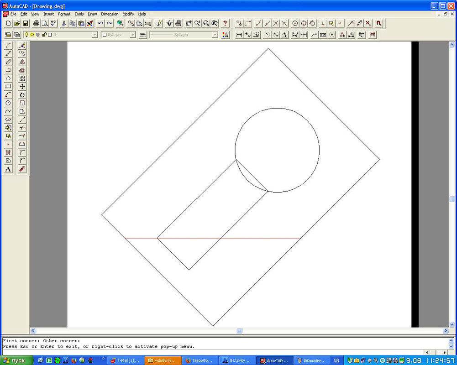Open the Layers dialog button
This screenshot has height=365, width=457.
(17, 35)
